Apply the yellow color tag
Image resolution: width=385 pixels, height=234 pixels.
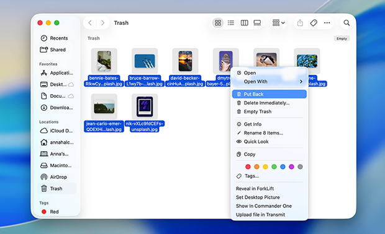coord(265,167)
